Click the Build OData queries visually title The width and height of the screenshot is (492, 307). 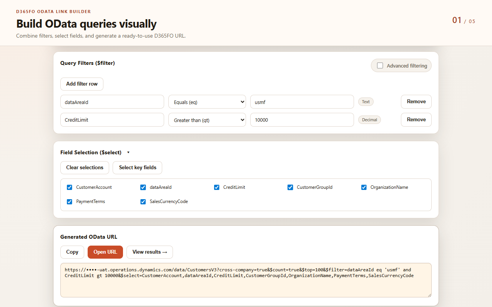point(86,24)
